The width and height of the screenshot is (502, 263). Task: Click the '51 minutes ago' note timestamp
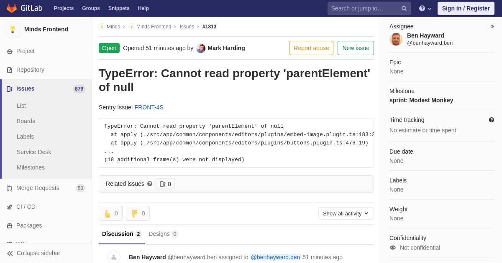(x=323, y=257)
